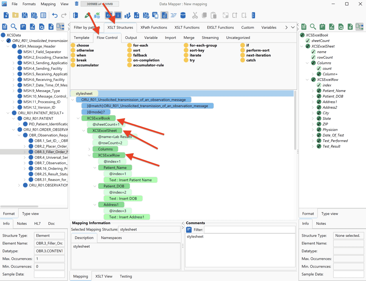Click the Open file folder icon
Image resolution: width=366 pixels, height=281 pixels.
pos(15,15)
